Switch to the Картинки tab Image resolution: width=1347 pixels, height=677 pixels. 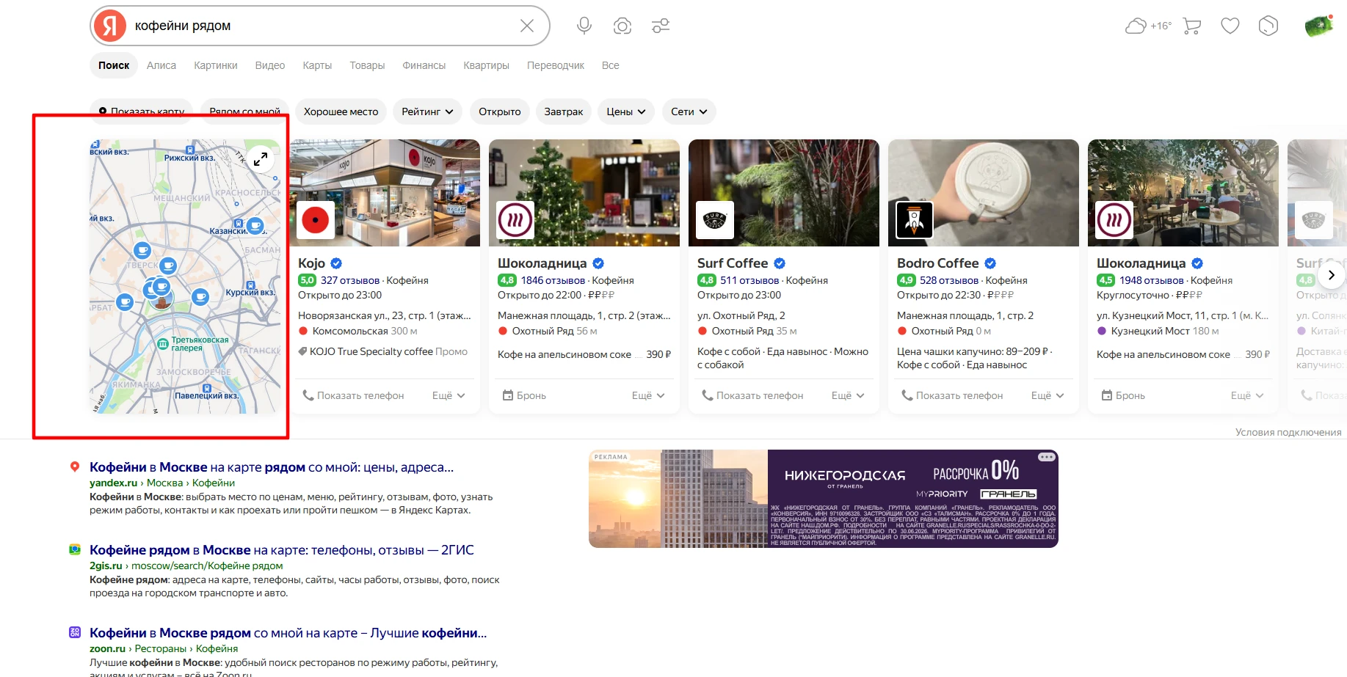coord(216,65)
